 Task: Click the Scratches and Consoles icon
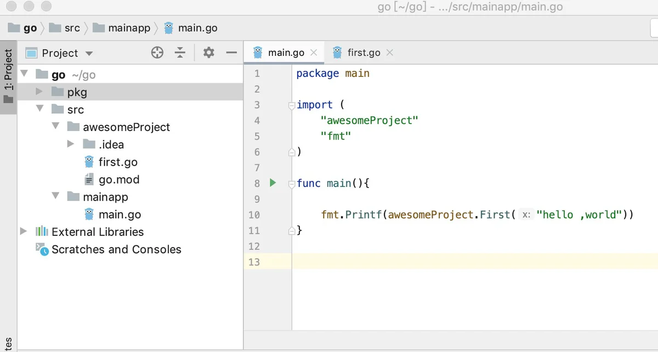pyautogui.click(x=42, y=248)
